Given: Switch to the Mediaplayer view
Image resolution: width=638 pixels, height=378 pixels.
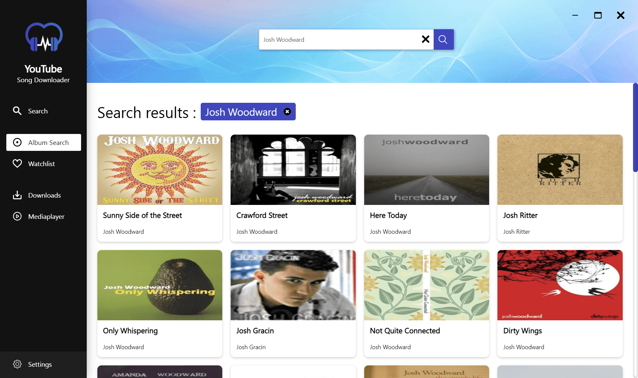Looking at the screenshot, I should 44,217.
